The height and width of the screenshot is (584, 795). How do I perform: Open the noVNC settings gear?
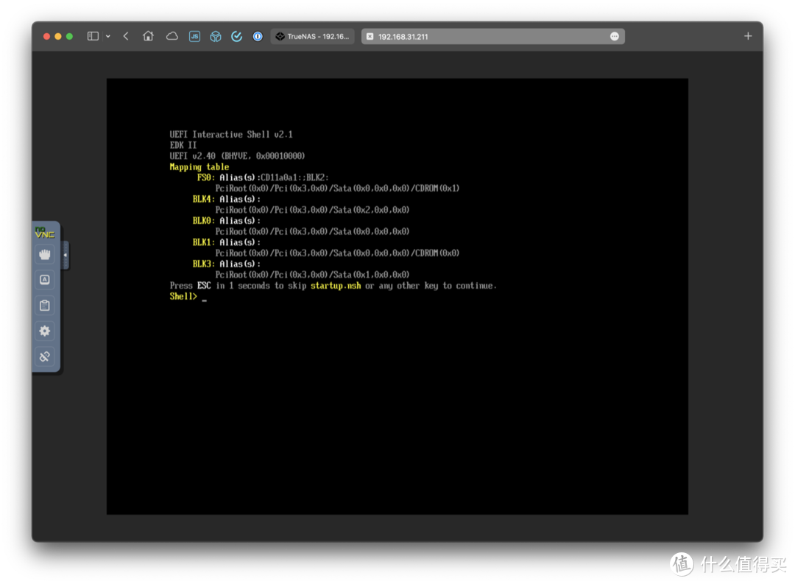[45, 331]
